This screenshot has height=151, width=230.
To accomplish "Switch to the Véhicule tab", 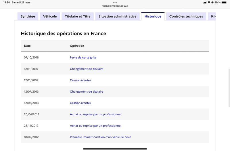I will pos(50,16).
